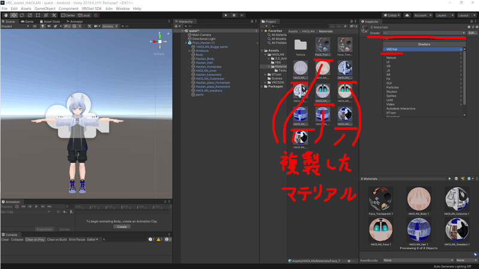This screenshot has height=269, width=479.
Task: Click HAOLAN breadcrumb in Project path
Action: point(308,32)
